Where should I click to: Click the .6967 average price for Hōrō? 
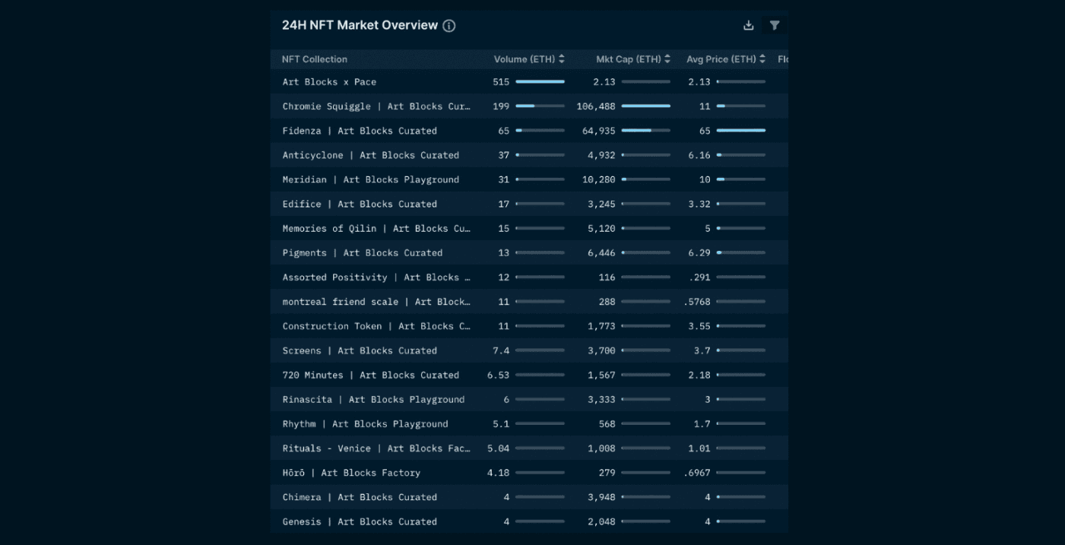click(x=697, y=473)
